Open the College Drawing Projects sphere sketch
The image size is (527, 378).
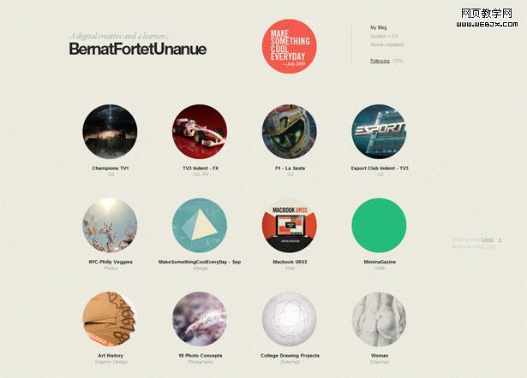(290, 319)
